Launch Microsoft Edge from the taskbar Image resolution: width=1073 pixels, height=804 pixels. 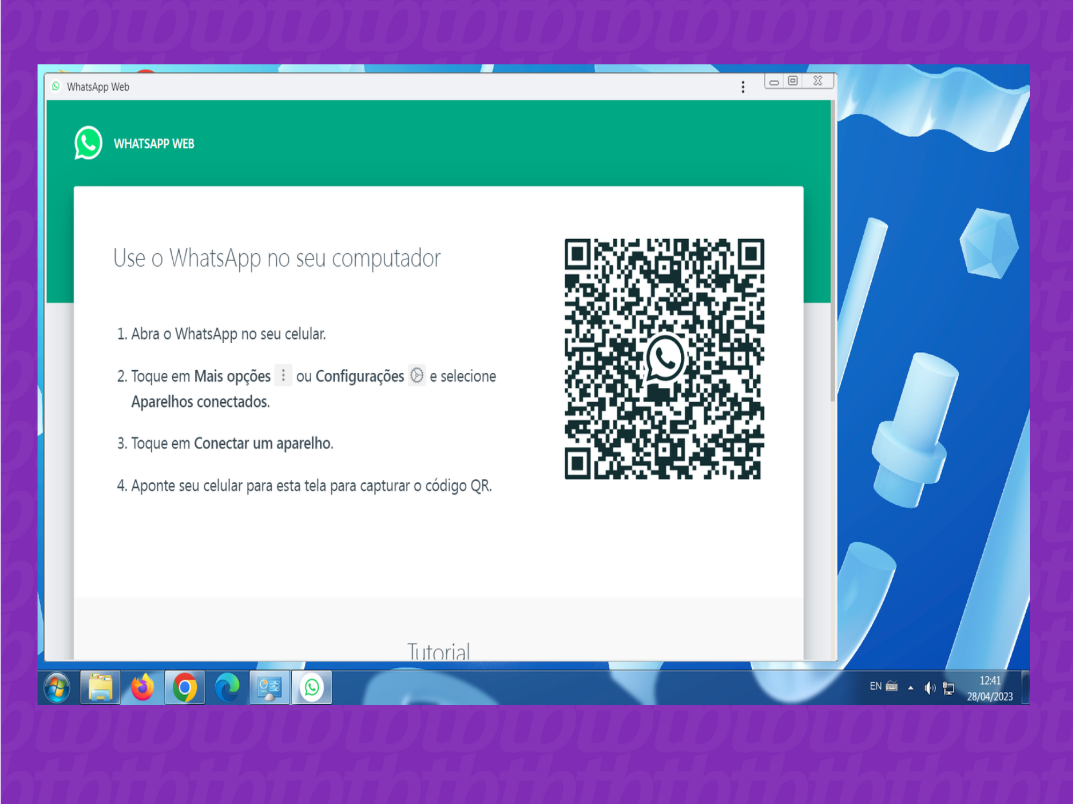[x=227, y=688]
